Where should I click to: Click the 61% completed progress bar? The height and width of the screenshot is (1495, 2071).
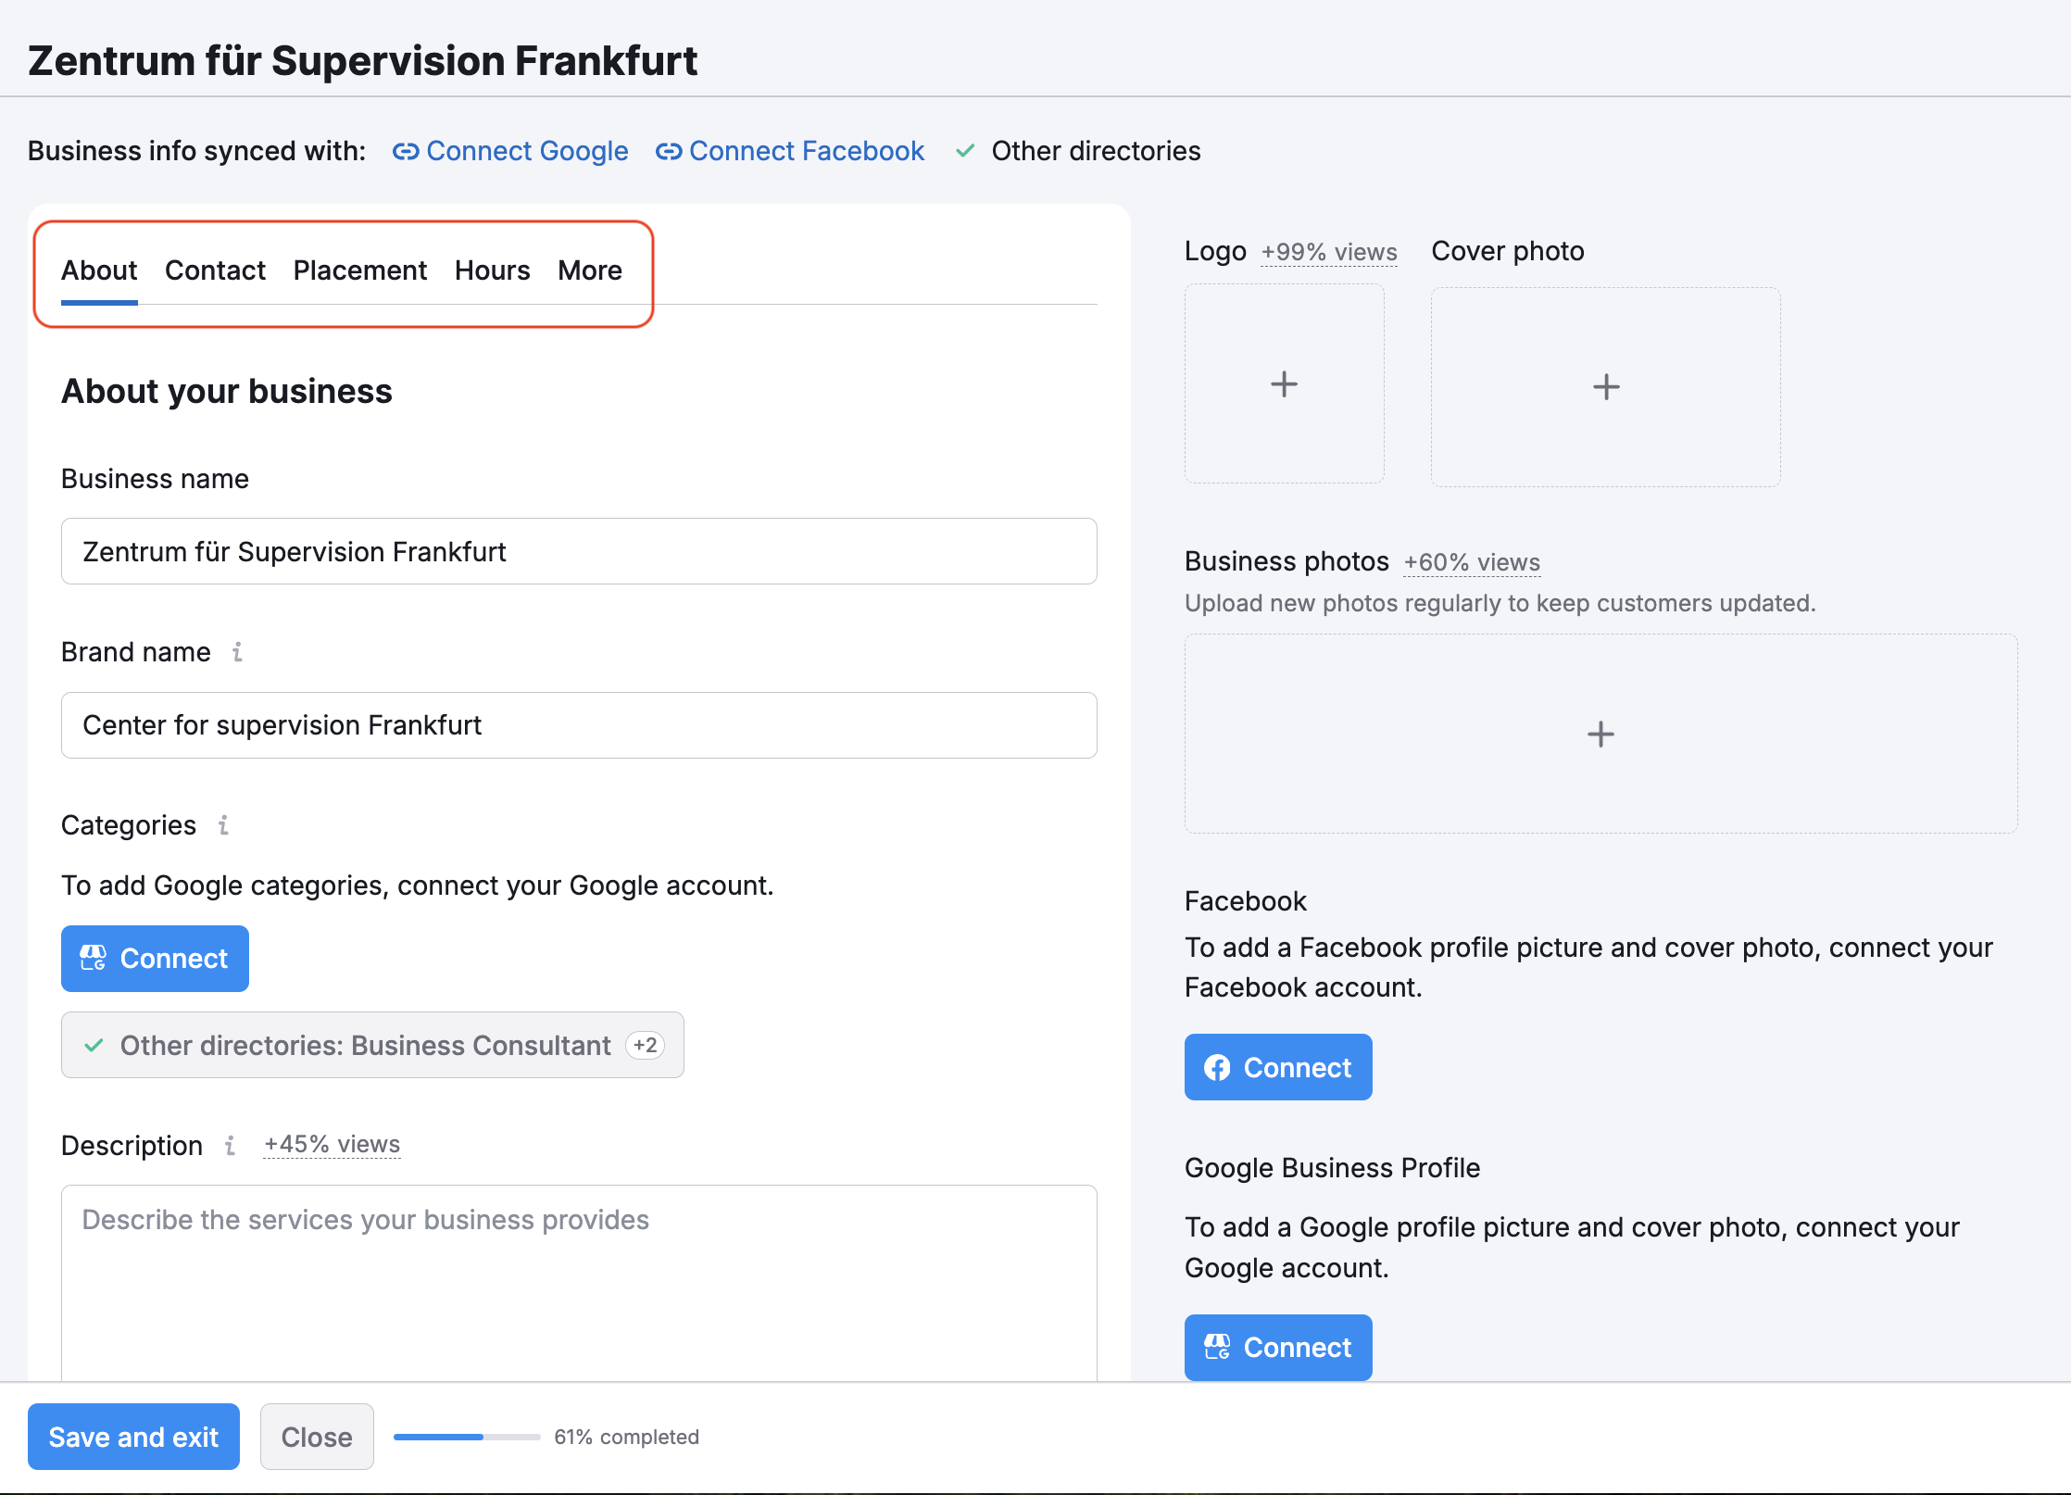[467, 1438]
